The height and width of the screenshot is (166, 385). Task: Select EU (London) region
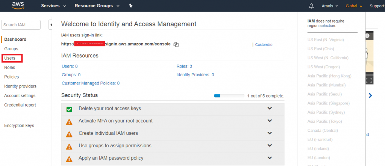[319, 158]
